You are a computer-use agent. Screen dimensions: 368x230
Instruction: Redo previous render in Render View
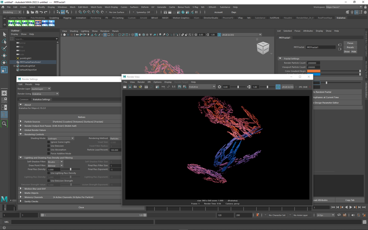pyautogui.click(x=125, y=87)
